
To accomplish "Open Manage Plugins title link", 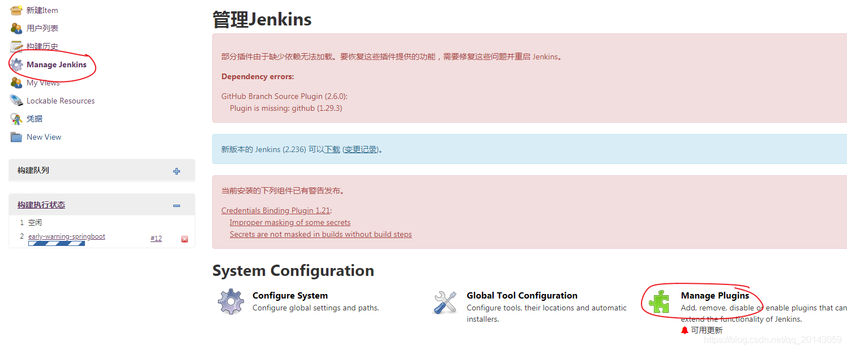I will point(715,295).
